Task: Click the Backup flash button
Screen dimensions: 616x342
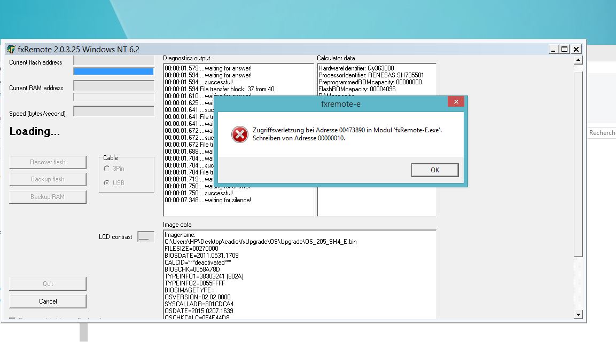Action: [x=48, y=179]
